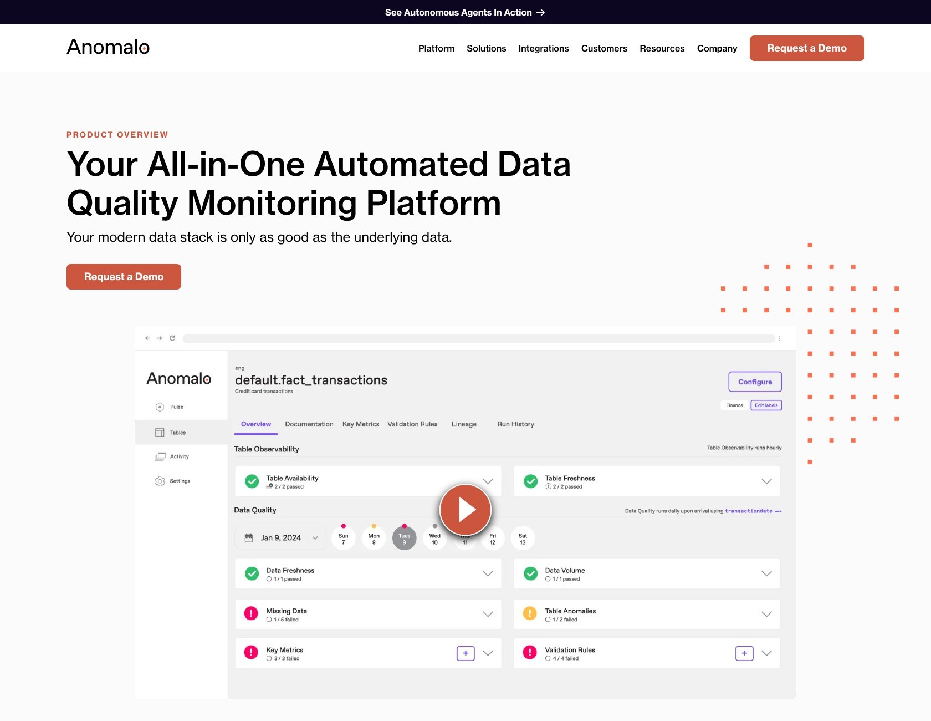
Task: Click Request a Demo in header
Action: click(x=807, y=48)
